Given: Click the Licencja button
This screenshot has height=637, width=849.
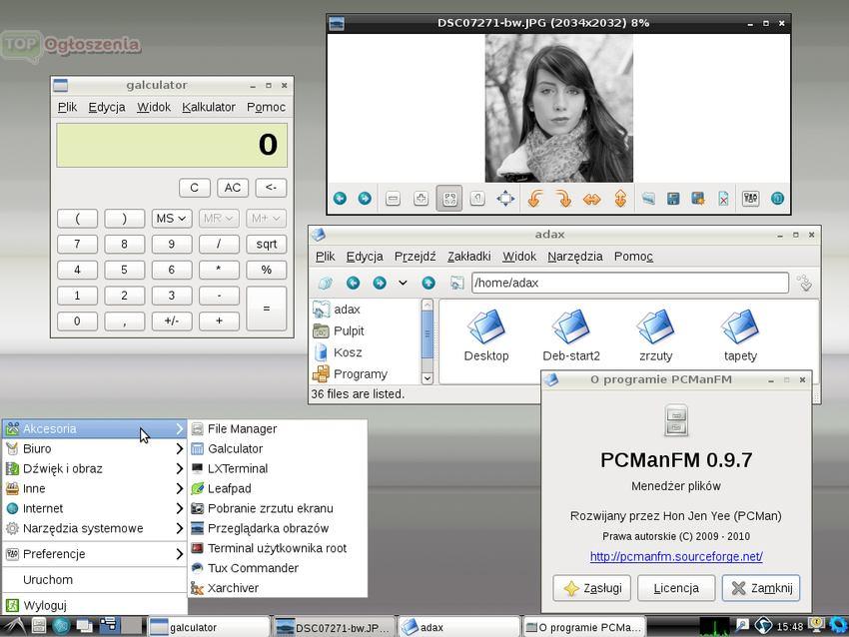Looking at the screenshot, I should (676, 588).
